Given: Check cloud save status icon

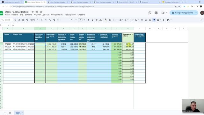Looking at the screenshot, I should pyautogui.click(x=41, y=12).
